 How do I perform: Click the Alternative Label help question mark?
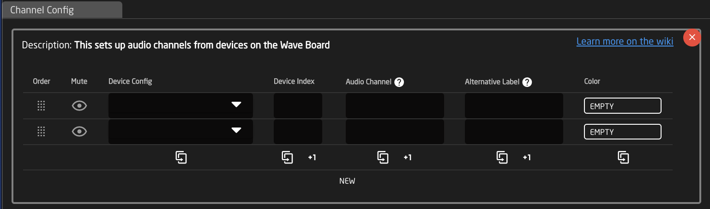[x=527, y=82]
